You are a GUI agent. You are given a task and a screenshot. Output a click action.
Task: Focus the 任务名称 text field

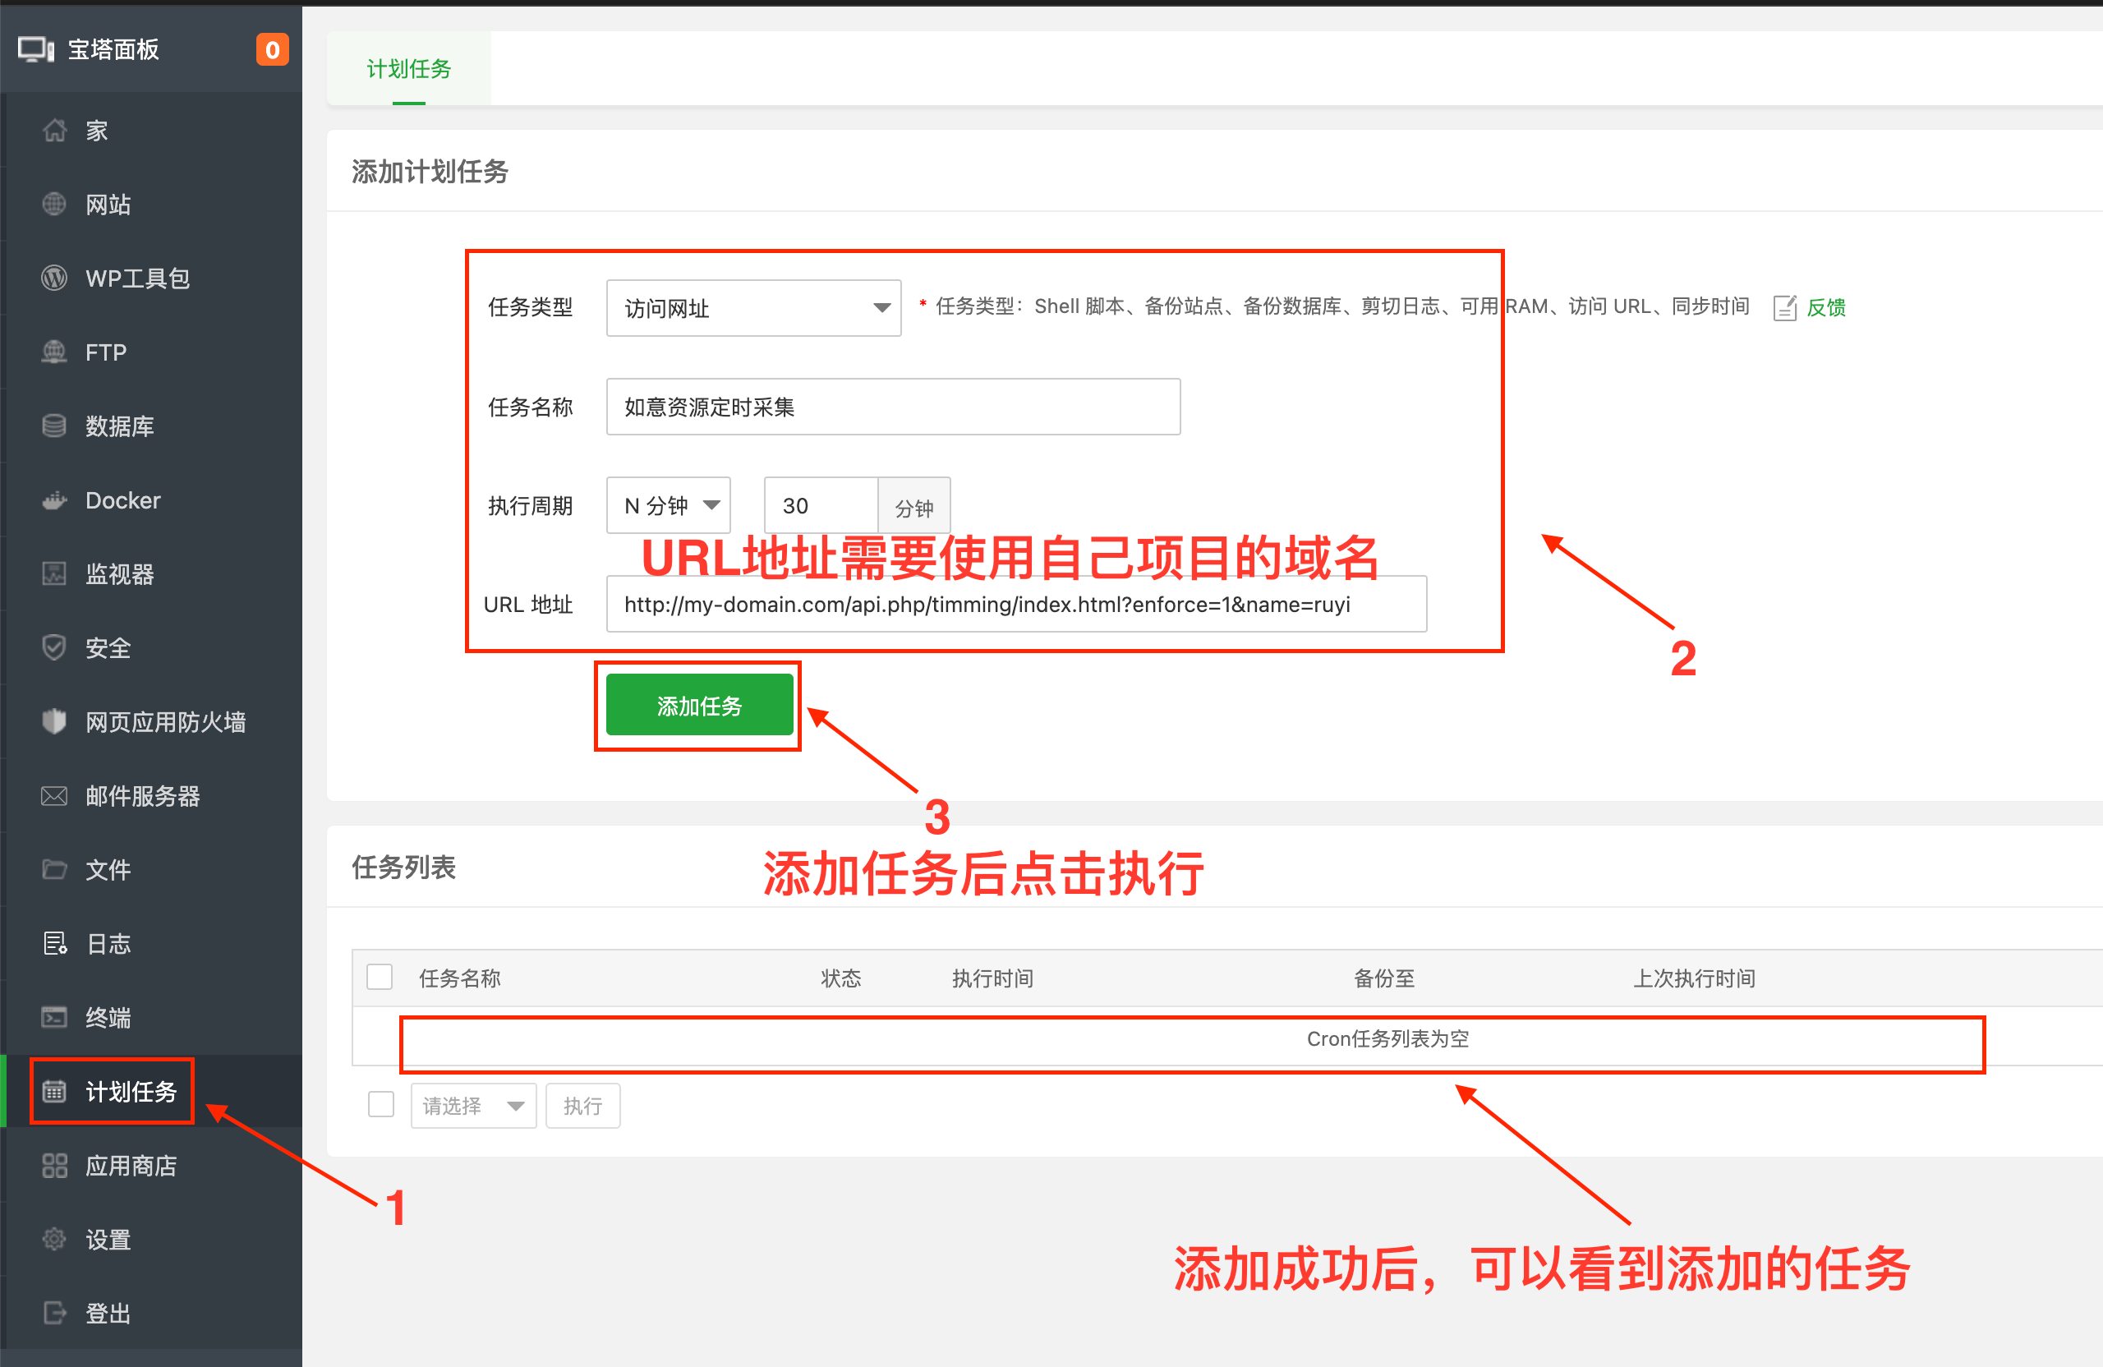click(892, 407)
